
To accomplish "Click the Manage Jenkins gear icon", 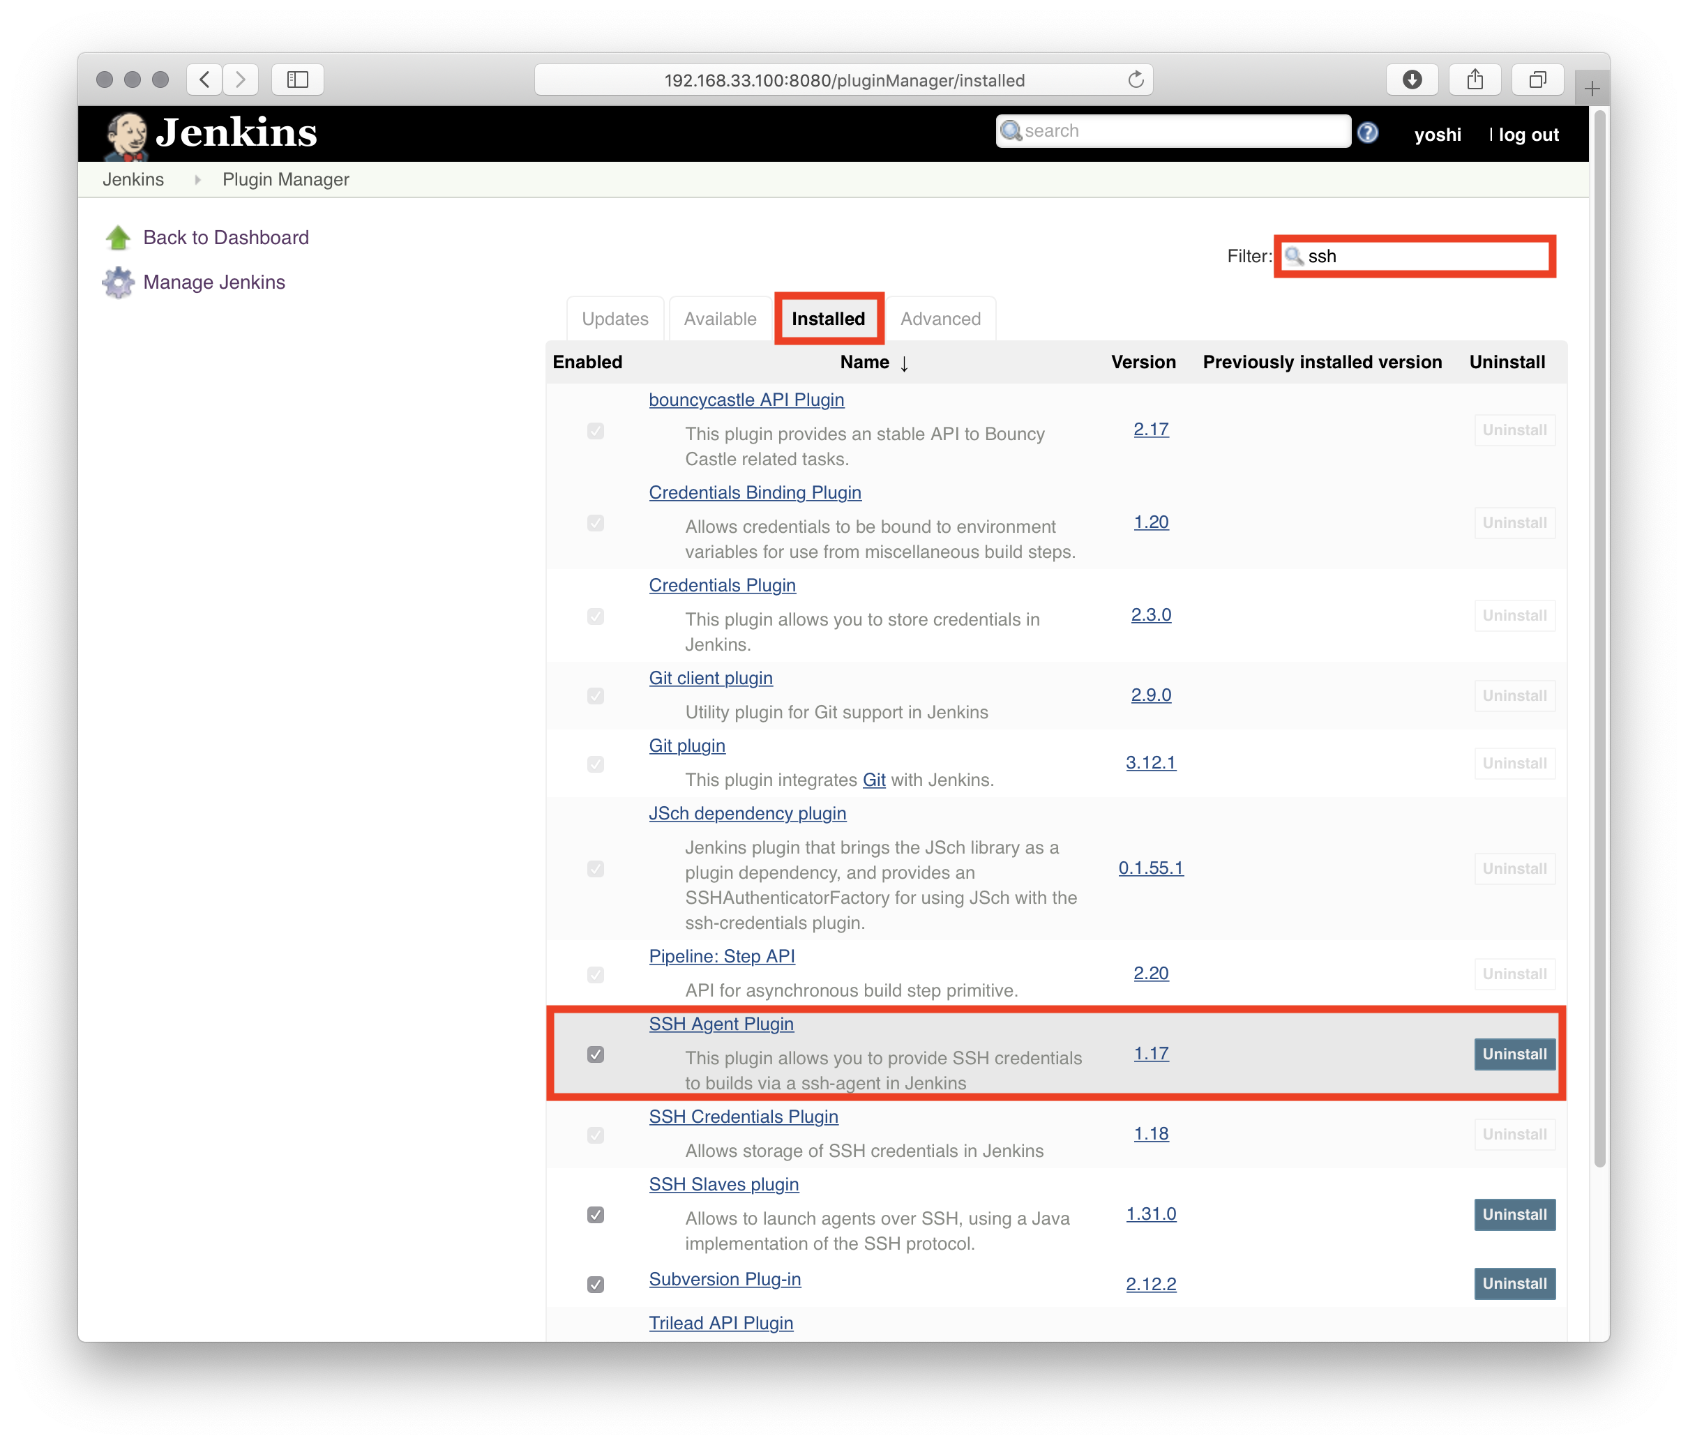I will pyautogui.click(x=118, y=282).
